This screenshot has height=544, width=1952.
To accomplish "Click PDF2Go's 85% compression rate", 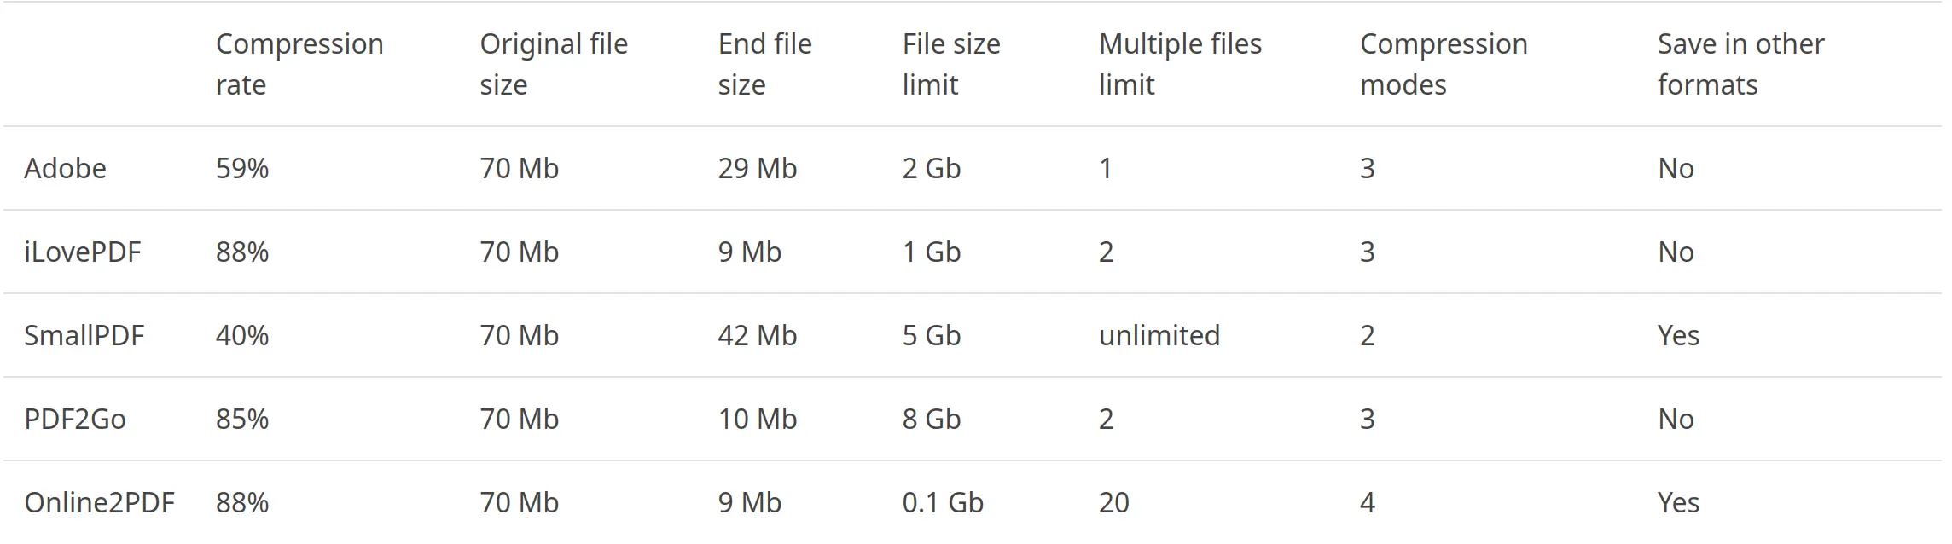I will (x=242, y=419).
